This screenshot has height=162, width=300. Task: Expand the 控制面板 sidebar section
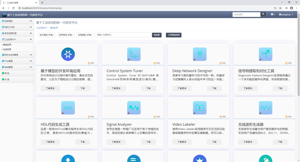click(17, 21)
